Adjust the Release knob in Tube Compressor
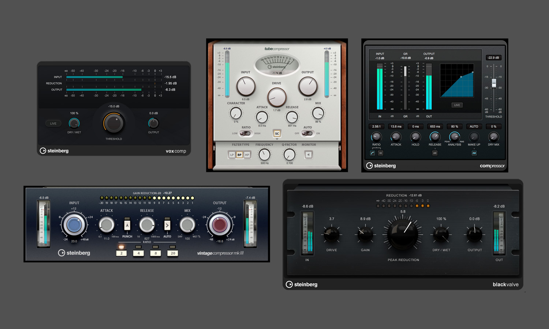 tap(292, 117)
